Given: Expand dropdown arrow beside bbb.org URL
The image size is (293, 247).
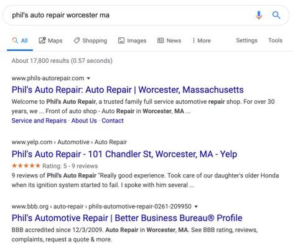Looking at the screenshot, I should [x=196, y=207].
